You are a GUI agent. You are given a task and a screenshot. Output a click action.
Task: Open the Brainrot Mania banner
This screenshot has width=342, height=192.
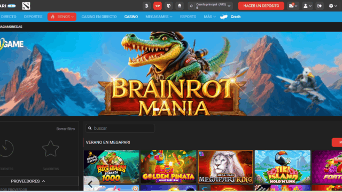click(171, 74)
